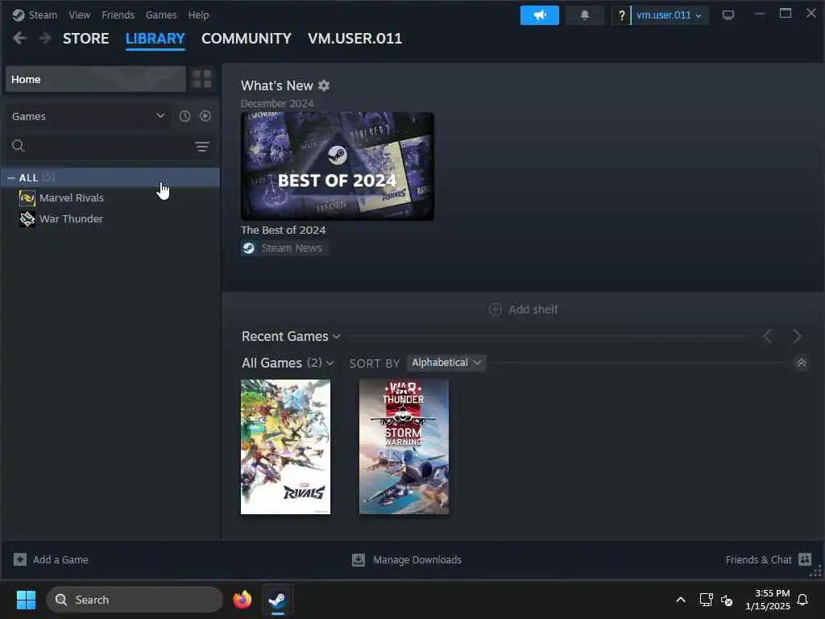Click the library search magnifier icon
The image size is (825, 619).
point(19,146)
